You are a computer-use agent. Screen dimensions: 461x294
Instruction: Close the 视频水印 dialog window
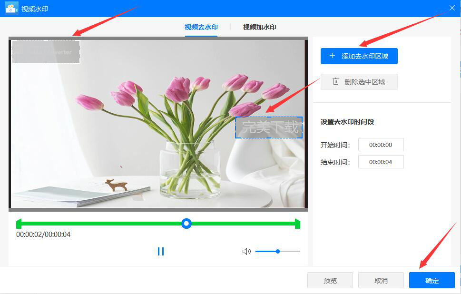click(452, 8)
